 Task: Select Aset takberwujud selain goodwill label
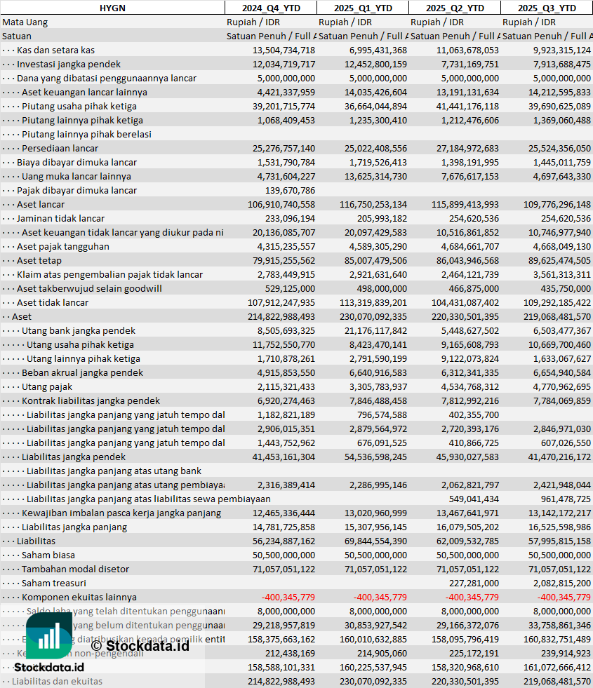click(89, 289)
